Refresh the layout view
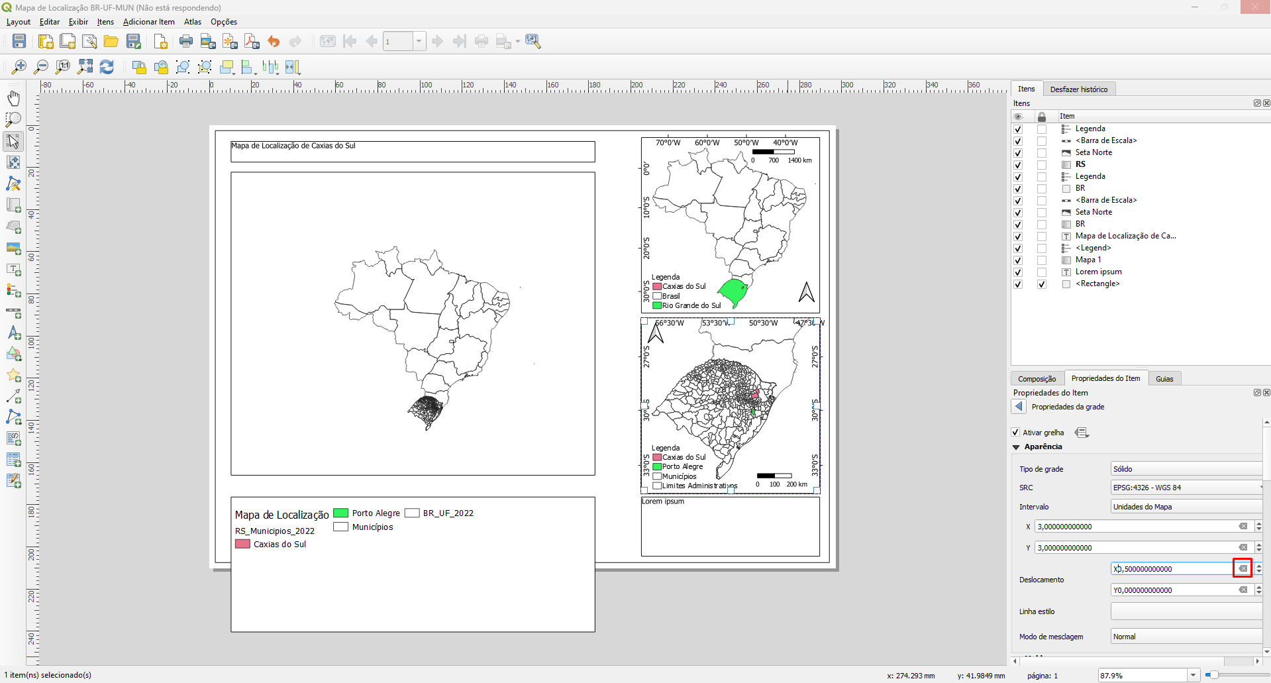Image resolution: width=1271 pixels, height=683 pixels. (107, 67)
